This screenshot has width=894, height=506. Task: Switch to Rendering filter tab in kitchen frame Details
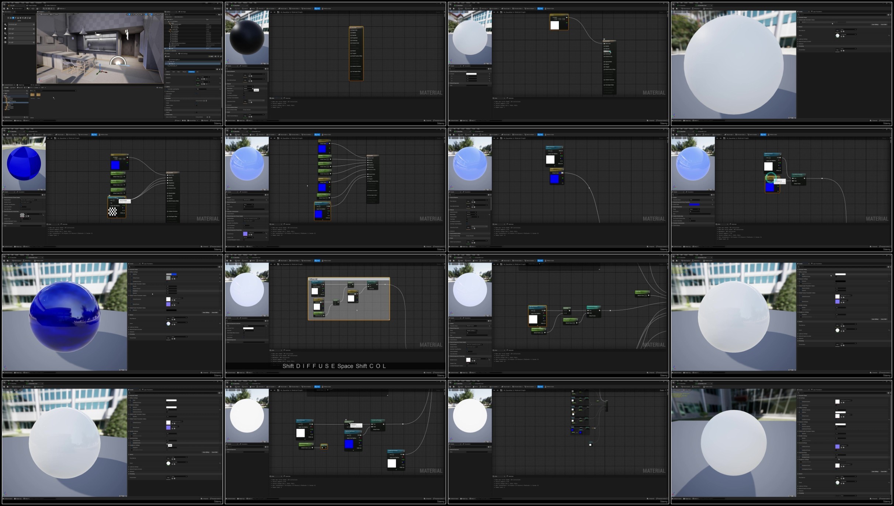point(191,72)
